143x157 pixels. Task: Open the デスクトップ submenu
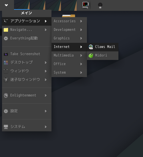pyautogui.click(x=27, y=63)
